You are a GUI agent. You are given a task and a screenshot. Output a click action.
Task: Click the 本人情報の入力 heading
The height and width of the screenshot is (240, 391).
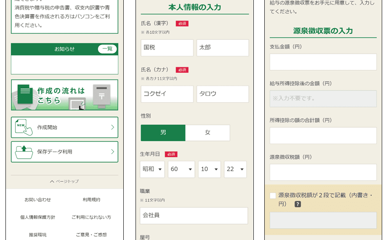[x=195, y=7]
